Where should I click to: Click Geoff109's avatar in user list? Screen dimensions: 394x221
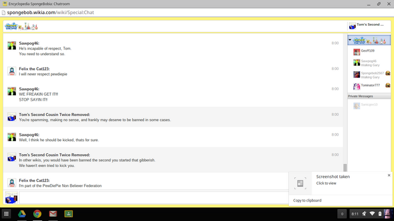[x=356, y=52]
